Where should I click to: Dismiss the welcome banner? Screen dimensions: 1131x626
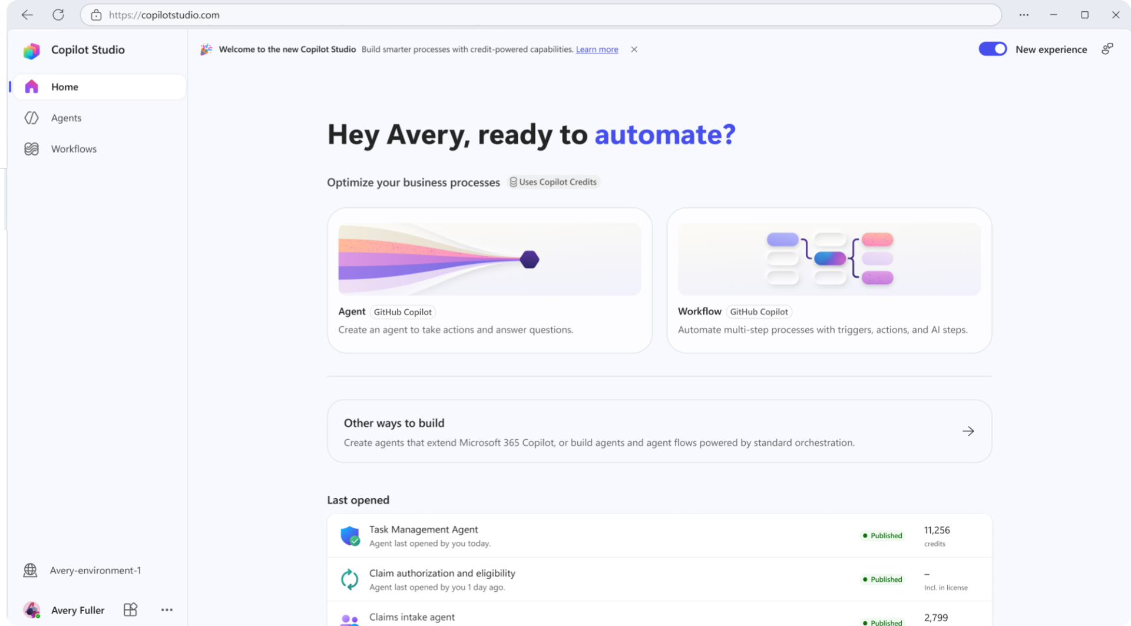(634, 49)
